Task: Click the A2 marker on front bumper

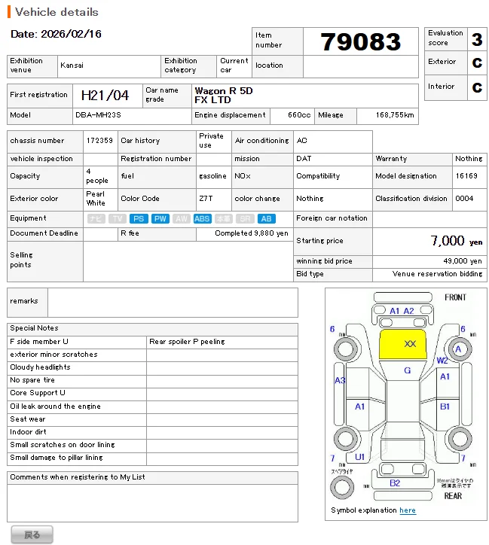Action: click(x=408, y=311)
